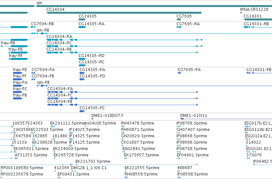Click the CG14301-PB protein label
272x179 pixels.
click(x=259, y=70)
